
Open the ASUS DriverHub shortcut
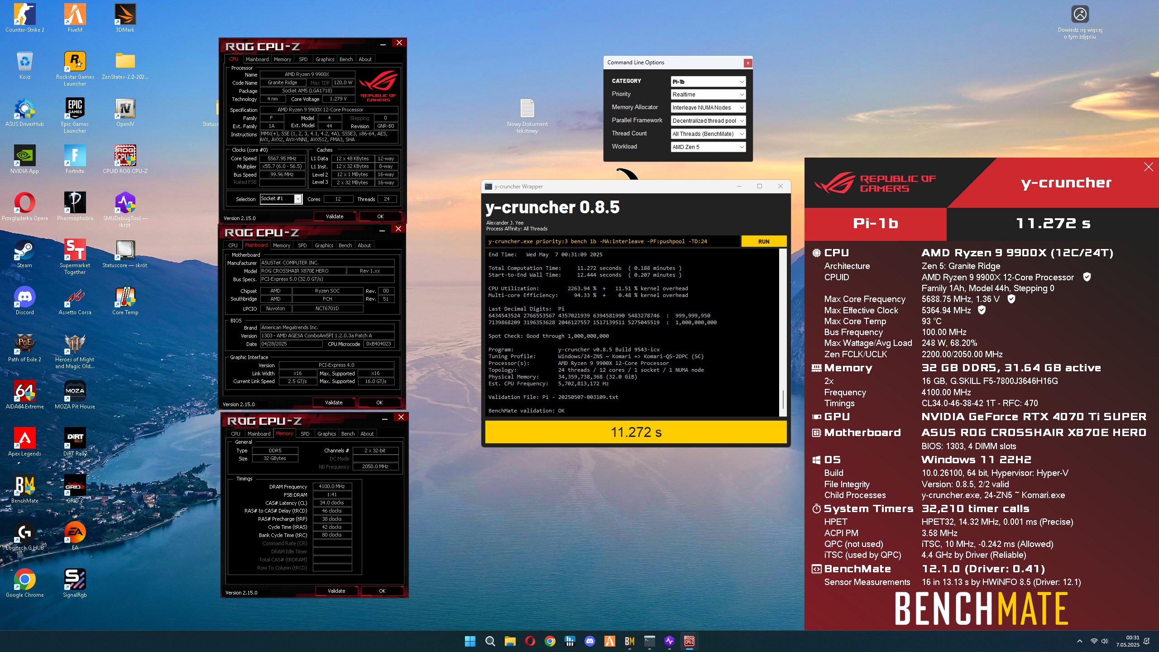(x=24, y=112)
